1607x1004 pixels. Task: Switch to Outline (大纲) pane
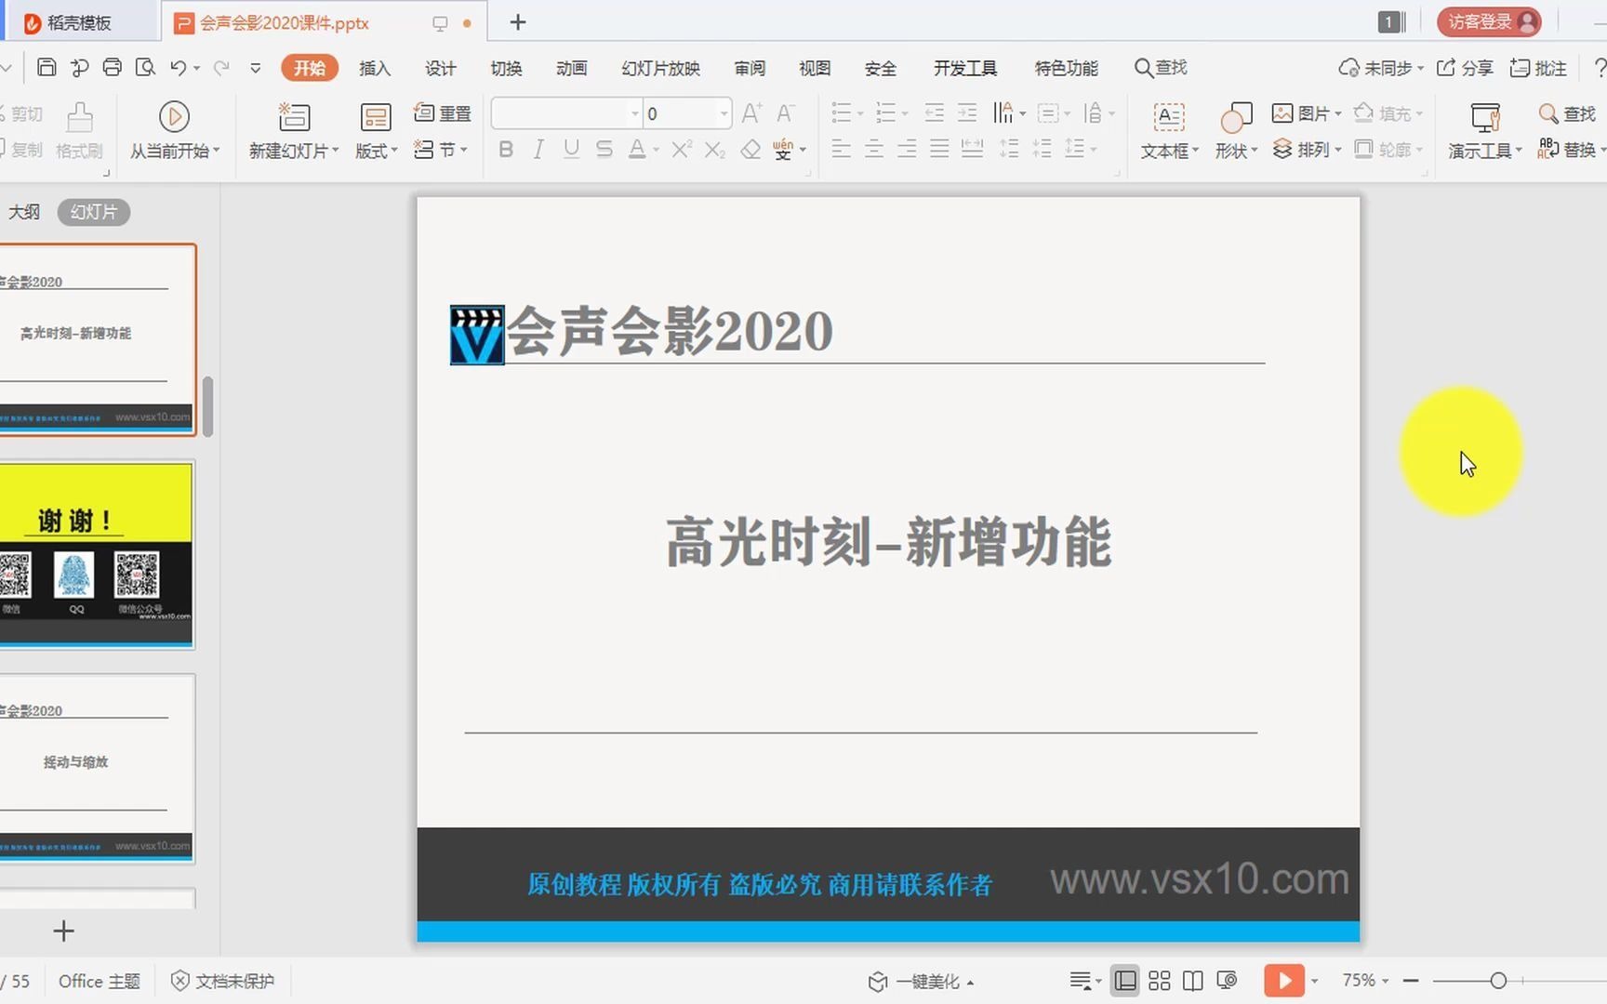click(x=24, y=212)
